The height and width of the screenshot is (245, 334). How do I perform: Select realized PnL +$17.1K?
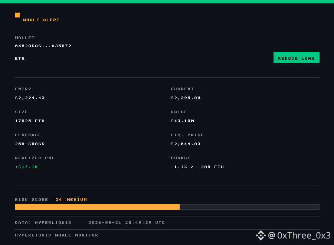click(x=26, y=167)
